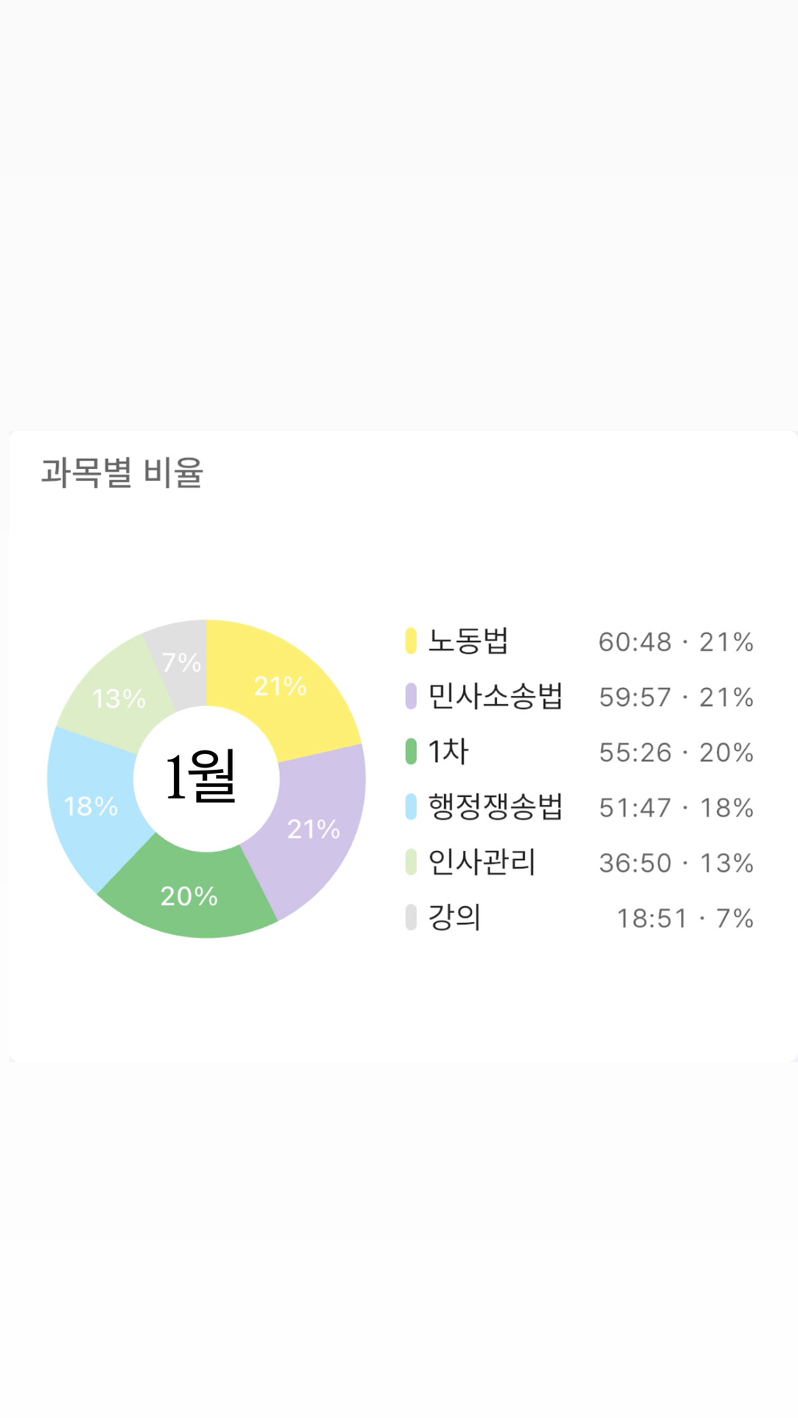
Task: Select the light green 13% donut segment
Action: tap(118, 698)
